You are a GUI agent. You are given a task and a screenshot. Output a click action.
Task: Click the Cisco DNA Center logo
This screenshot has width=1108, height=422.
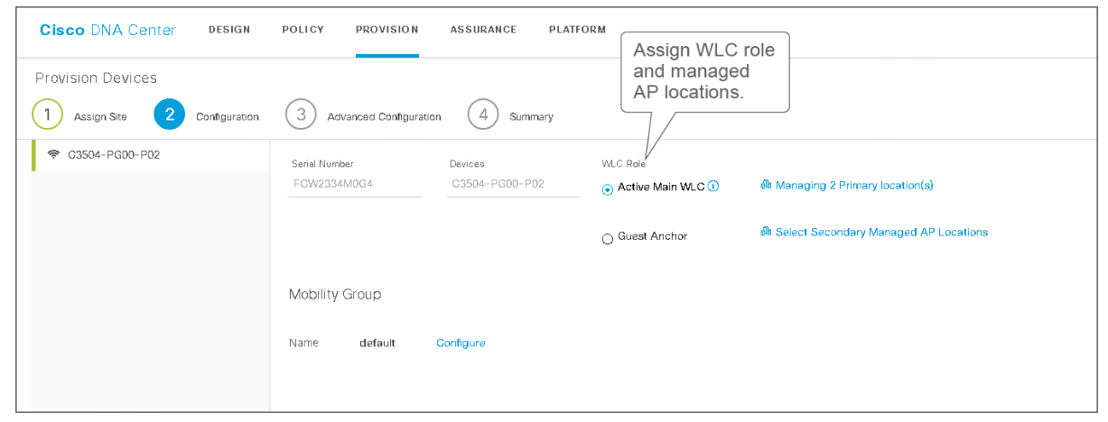click(x=107, y=30)
